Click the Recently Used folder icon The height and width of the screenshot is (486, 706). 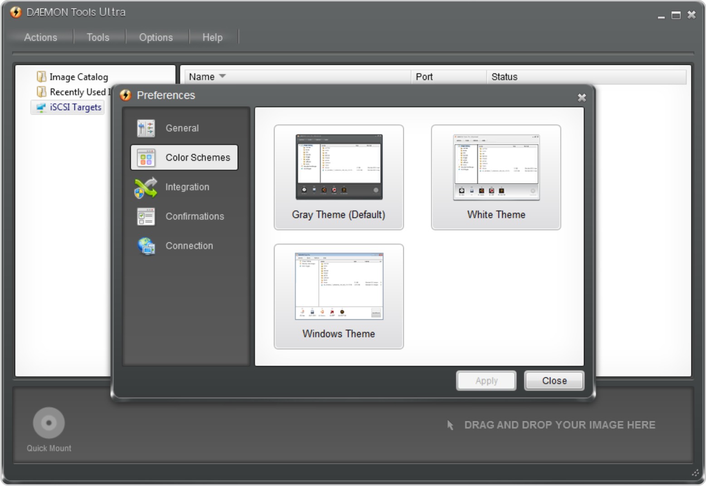pyautogui.click(x=41, y=91)
